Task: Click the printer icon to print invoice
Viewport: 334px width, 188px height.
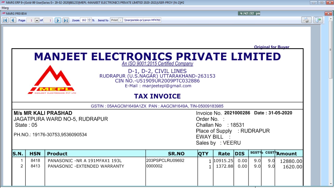Action: pyautogui.click(x=307, y=20)
